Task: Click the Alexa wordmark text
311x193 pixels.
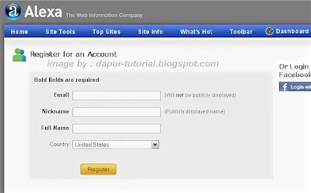Action: click(43, 12)
